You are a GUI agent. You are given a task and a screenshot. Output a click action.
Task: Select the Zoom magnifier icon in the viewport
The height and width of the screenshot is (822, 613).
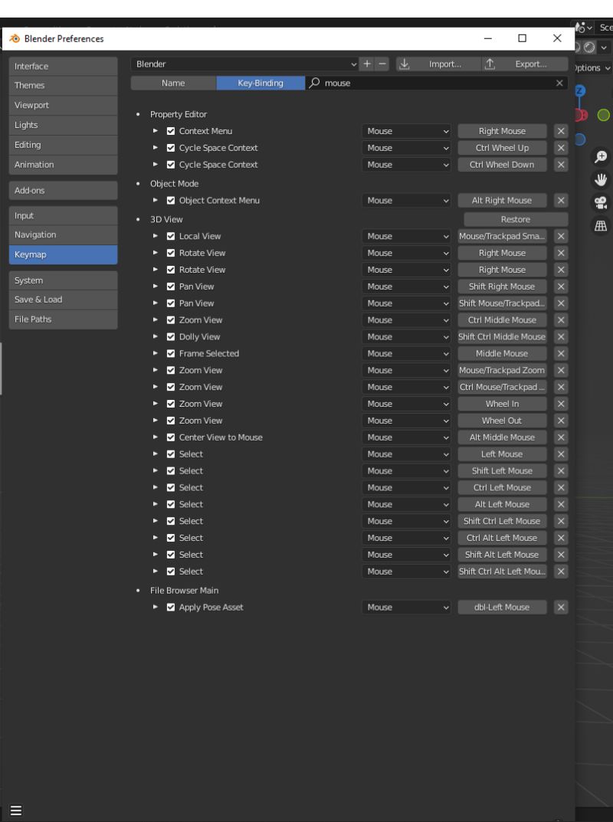pyautogui.click(x=602, y=156)
